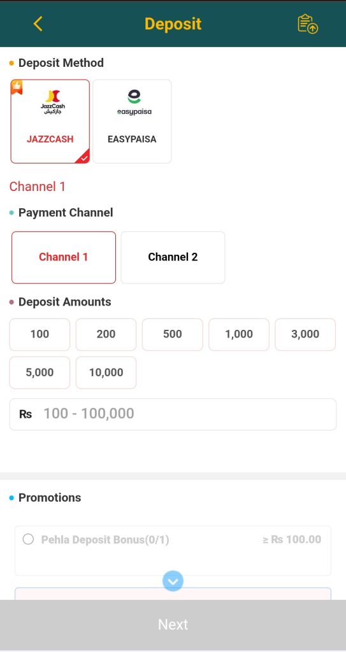346x652 pixels.
Task: Select the Easypaisa deposit method
Action: (x=132, y=122)
